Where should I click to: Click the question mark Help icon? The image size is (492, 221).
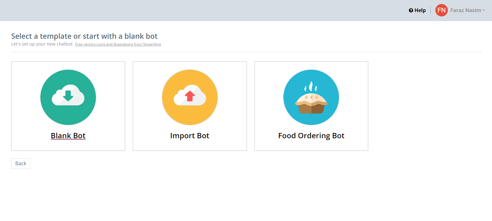click(411, 11)
